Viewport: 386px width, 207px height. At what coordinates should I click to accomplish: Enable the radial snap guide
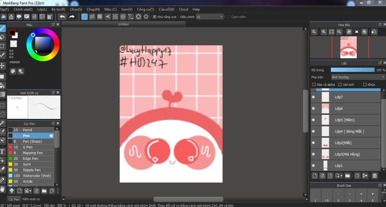[x=115, y=17]
